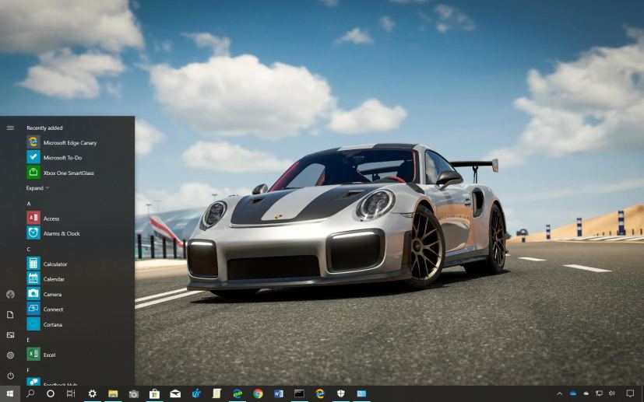
Task: Open Edge Canary icon on taskbar
Action: [x=320, y=393]
